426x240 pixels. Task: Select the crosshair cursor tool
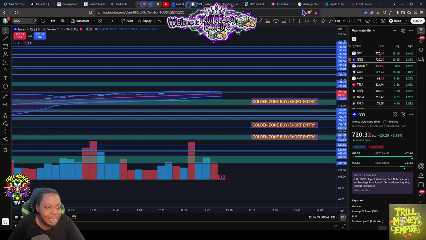[5, 30]
